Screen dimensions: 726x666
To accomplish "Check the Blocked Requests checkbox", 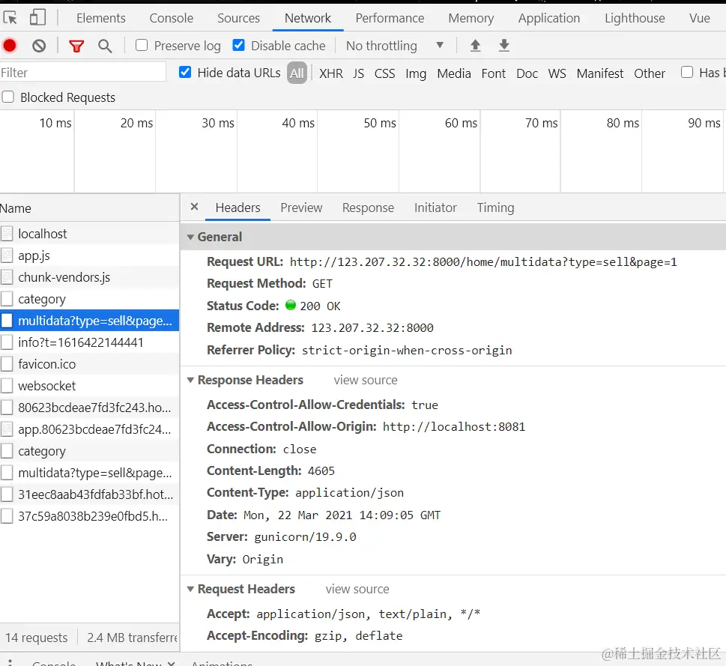I will point(8,97).
